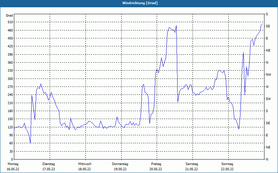Click the date 21.05.22
Viewport: 278px width, 173px height.
tap(191, 169)
